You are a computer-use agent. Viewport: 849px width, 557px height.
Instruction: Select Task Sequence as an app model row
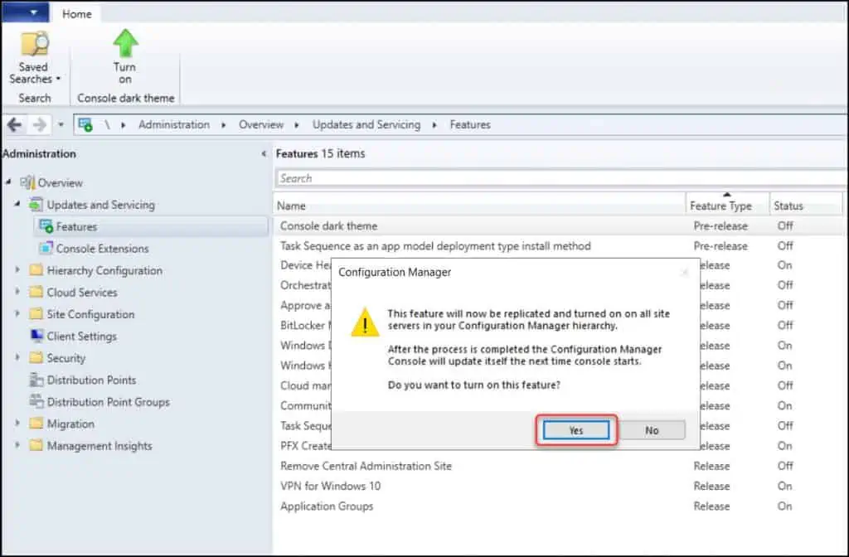pos(560,246)
